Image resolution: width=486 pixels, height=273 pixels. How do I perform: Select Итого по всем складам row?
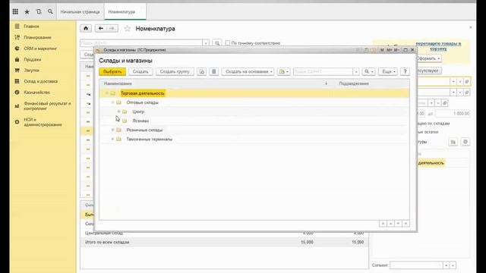click(225, 242)
